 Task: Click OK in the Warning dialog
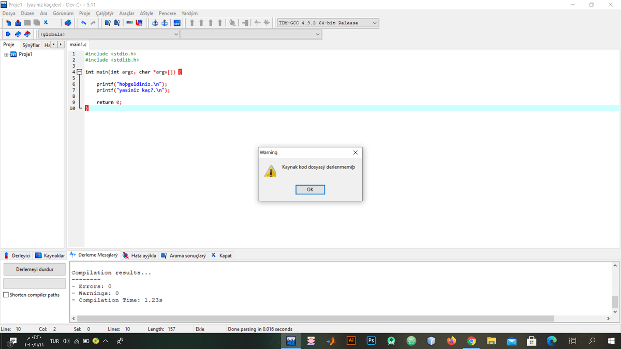coord(310,190)
